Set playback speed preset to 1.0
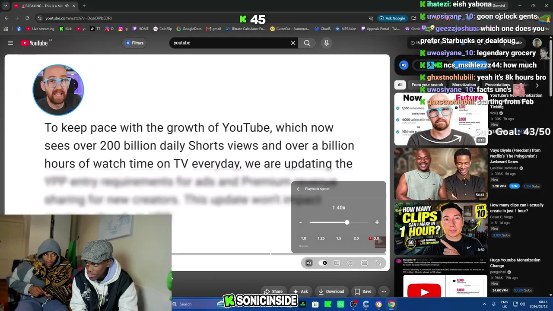The height and width of the screenshot is (311, 553). 303,238
